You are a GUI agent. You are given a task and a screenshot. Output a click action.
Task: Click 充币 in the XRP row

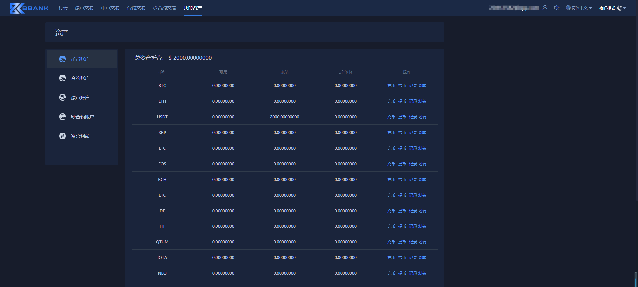click(391, 133)
